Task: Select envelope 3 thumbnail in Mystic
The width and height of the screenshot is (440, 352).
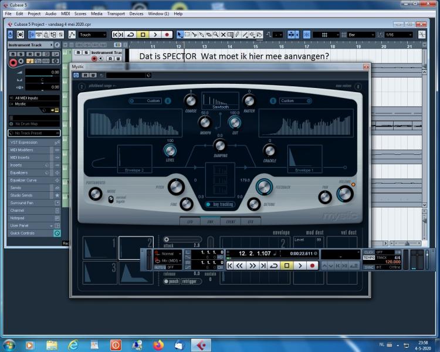Action: 100,272
